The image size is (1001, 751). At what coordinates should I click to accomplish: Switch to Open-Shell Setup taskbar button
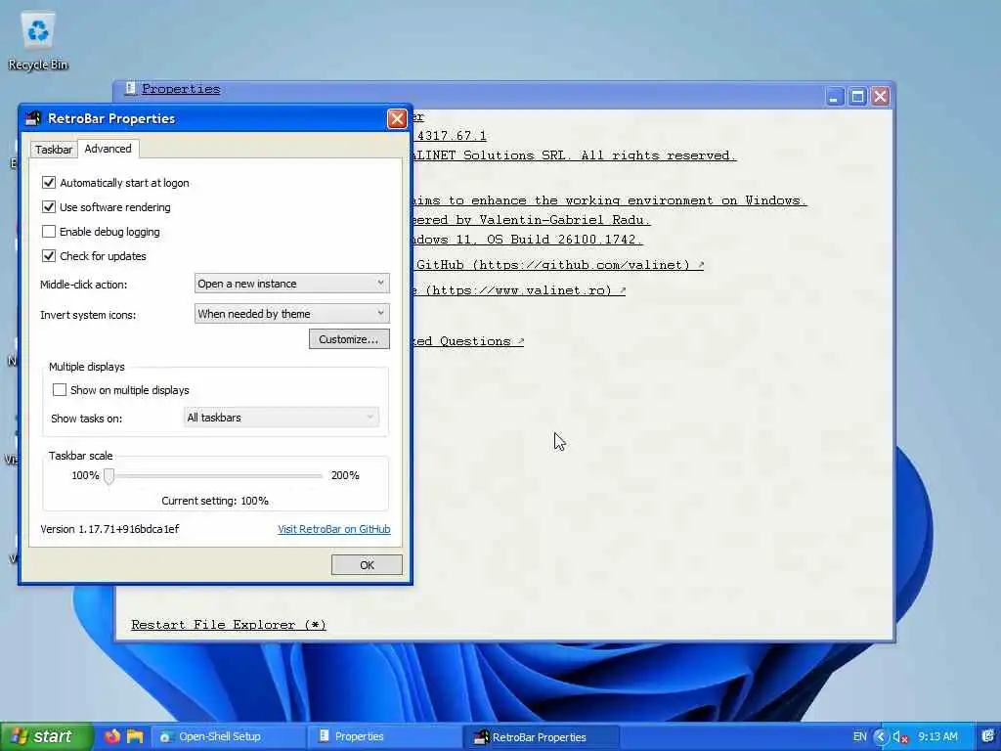pyautogui.click(x=231, y=736)
